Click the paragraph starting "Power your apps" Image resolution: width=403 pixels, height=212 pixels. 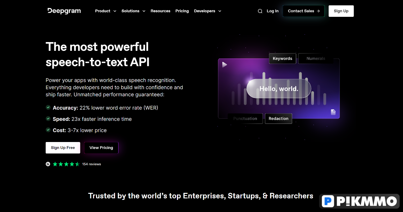[x=114, y=87]
